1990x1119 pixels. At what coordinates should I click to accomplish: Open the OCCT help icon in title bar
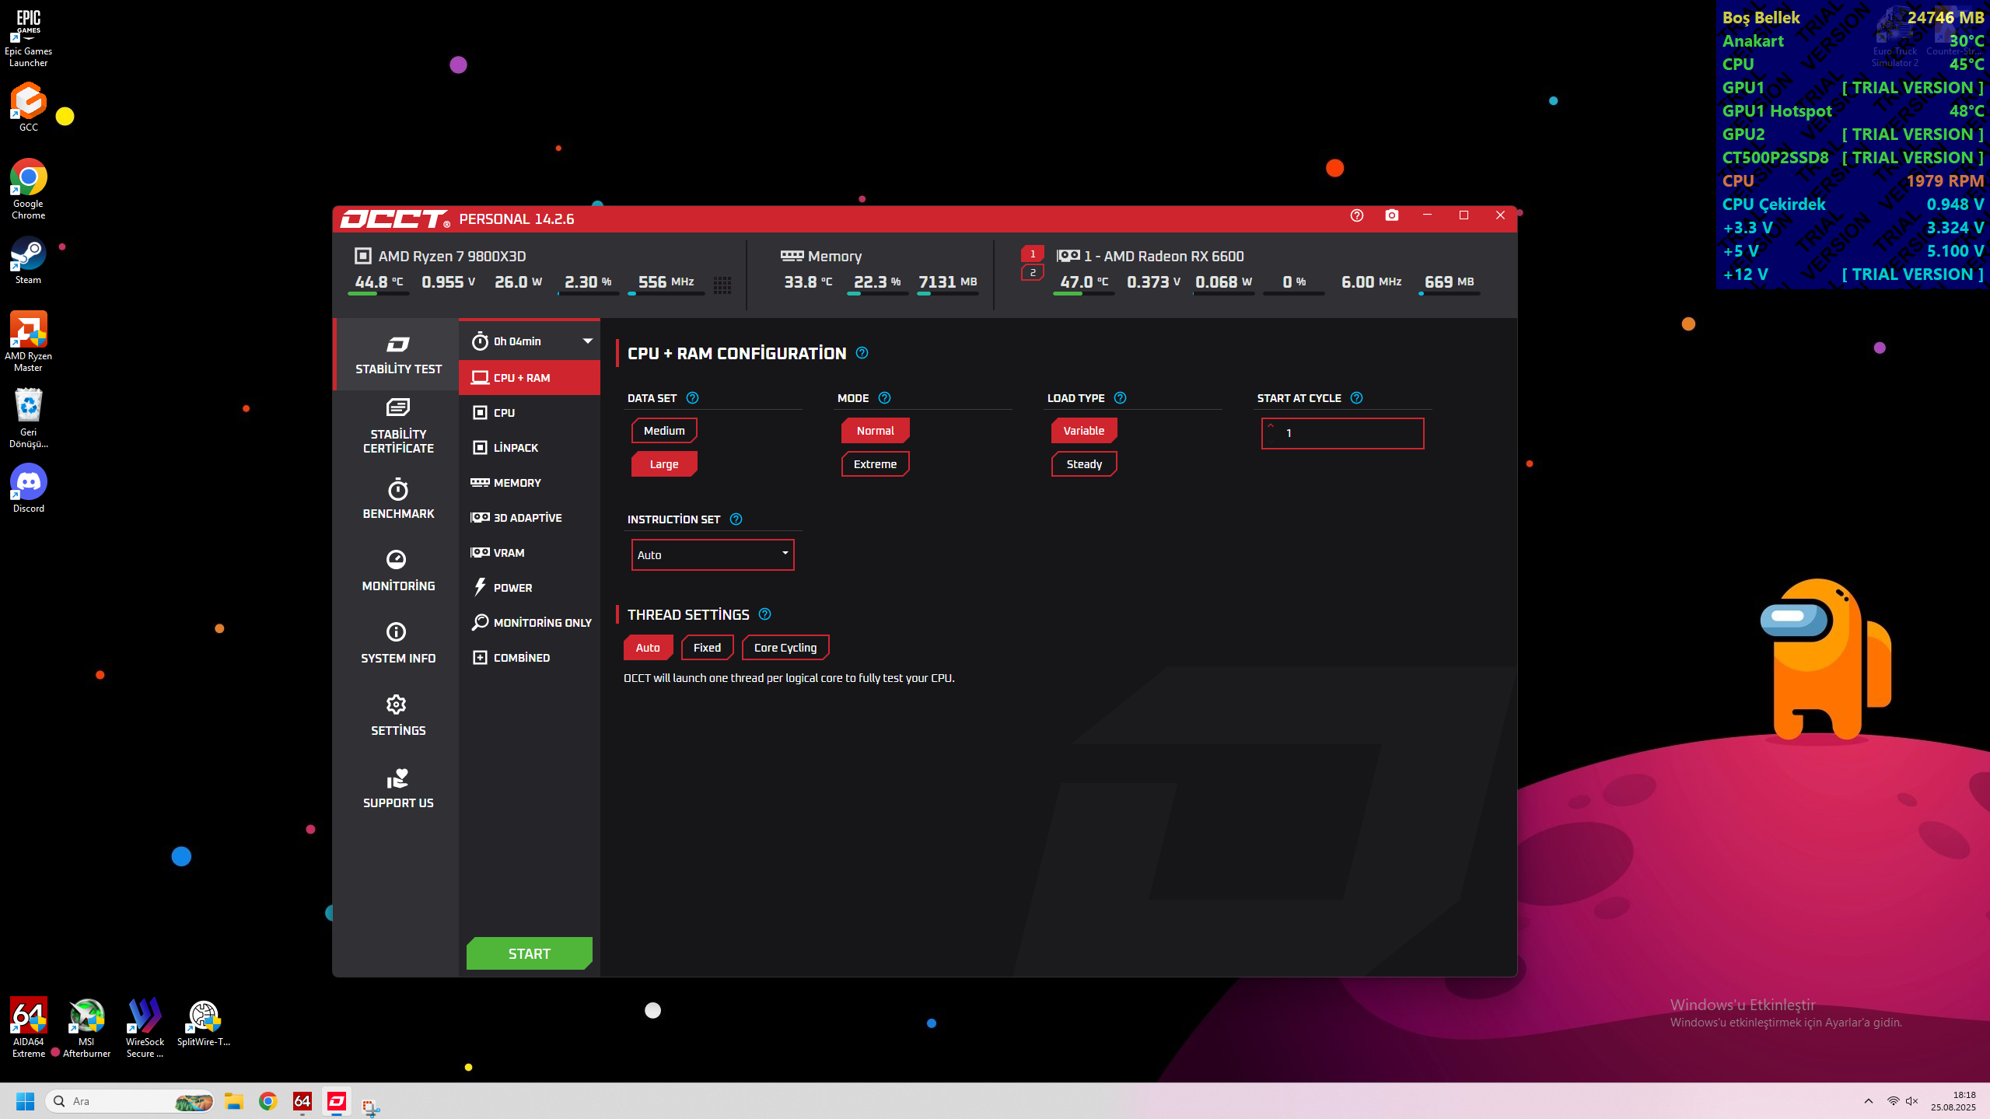click(x=1356, y=215)
